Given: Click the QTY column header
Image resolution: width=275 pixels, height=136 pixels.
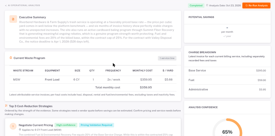Looking at the screenshot, I should 92,71.
